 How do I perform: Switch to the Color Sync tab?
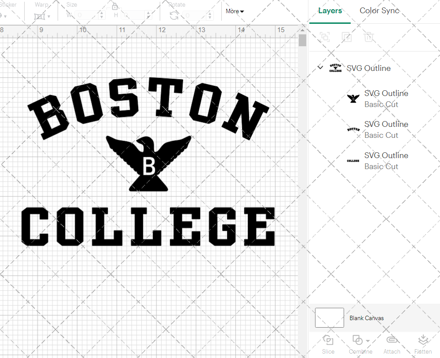click(x=379, y=11)
